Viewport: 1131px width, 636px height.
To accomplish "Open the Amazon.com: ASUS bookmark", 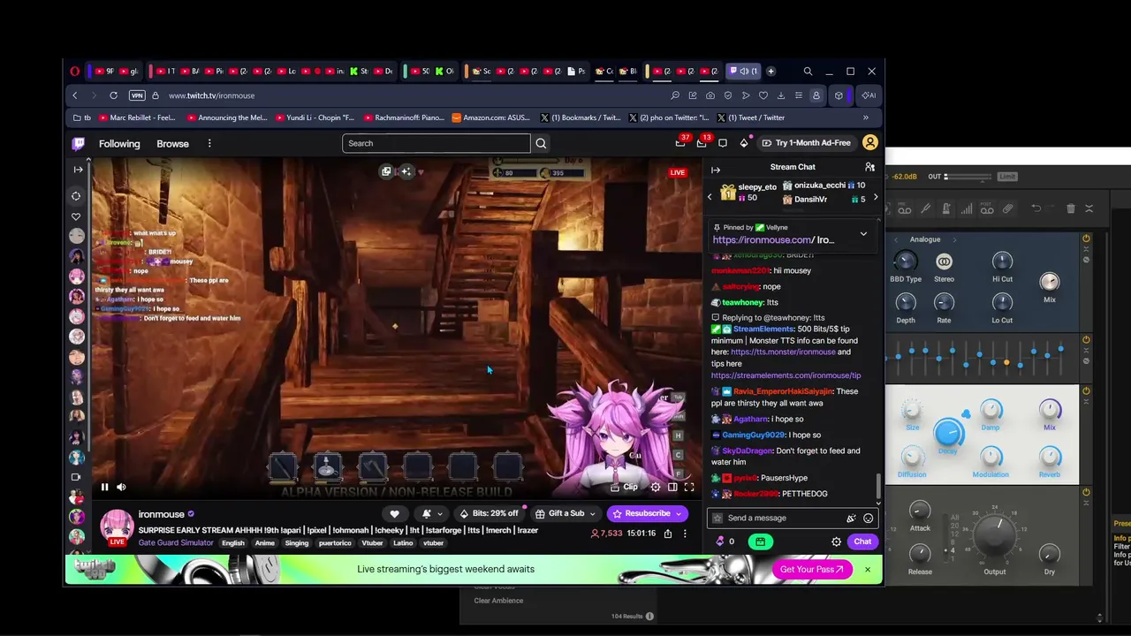I will [490, 117].
